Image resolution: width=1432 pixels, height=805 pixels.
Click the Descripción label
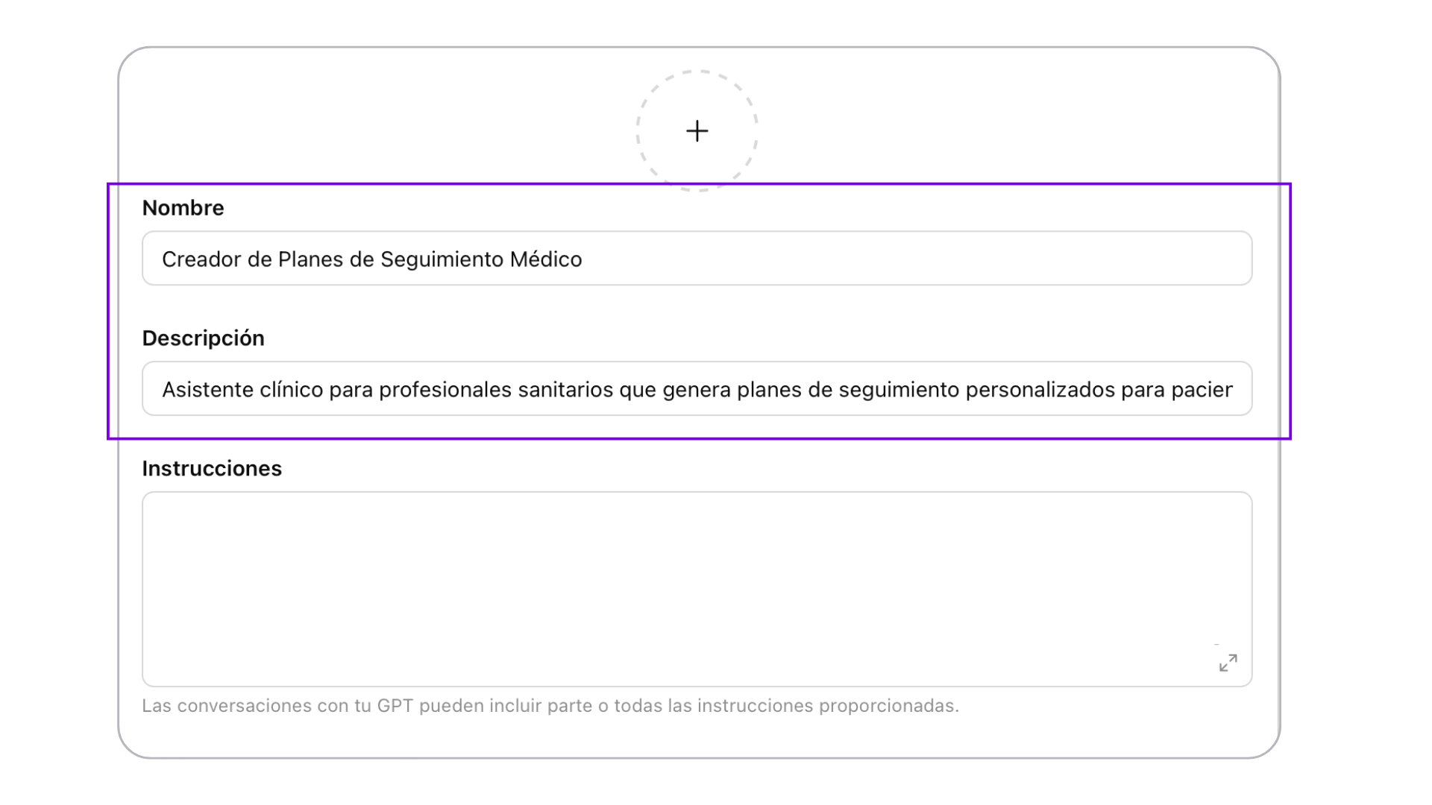[203, 338]
